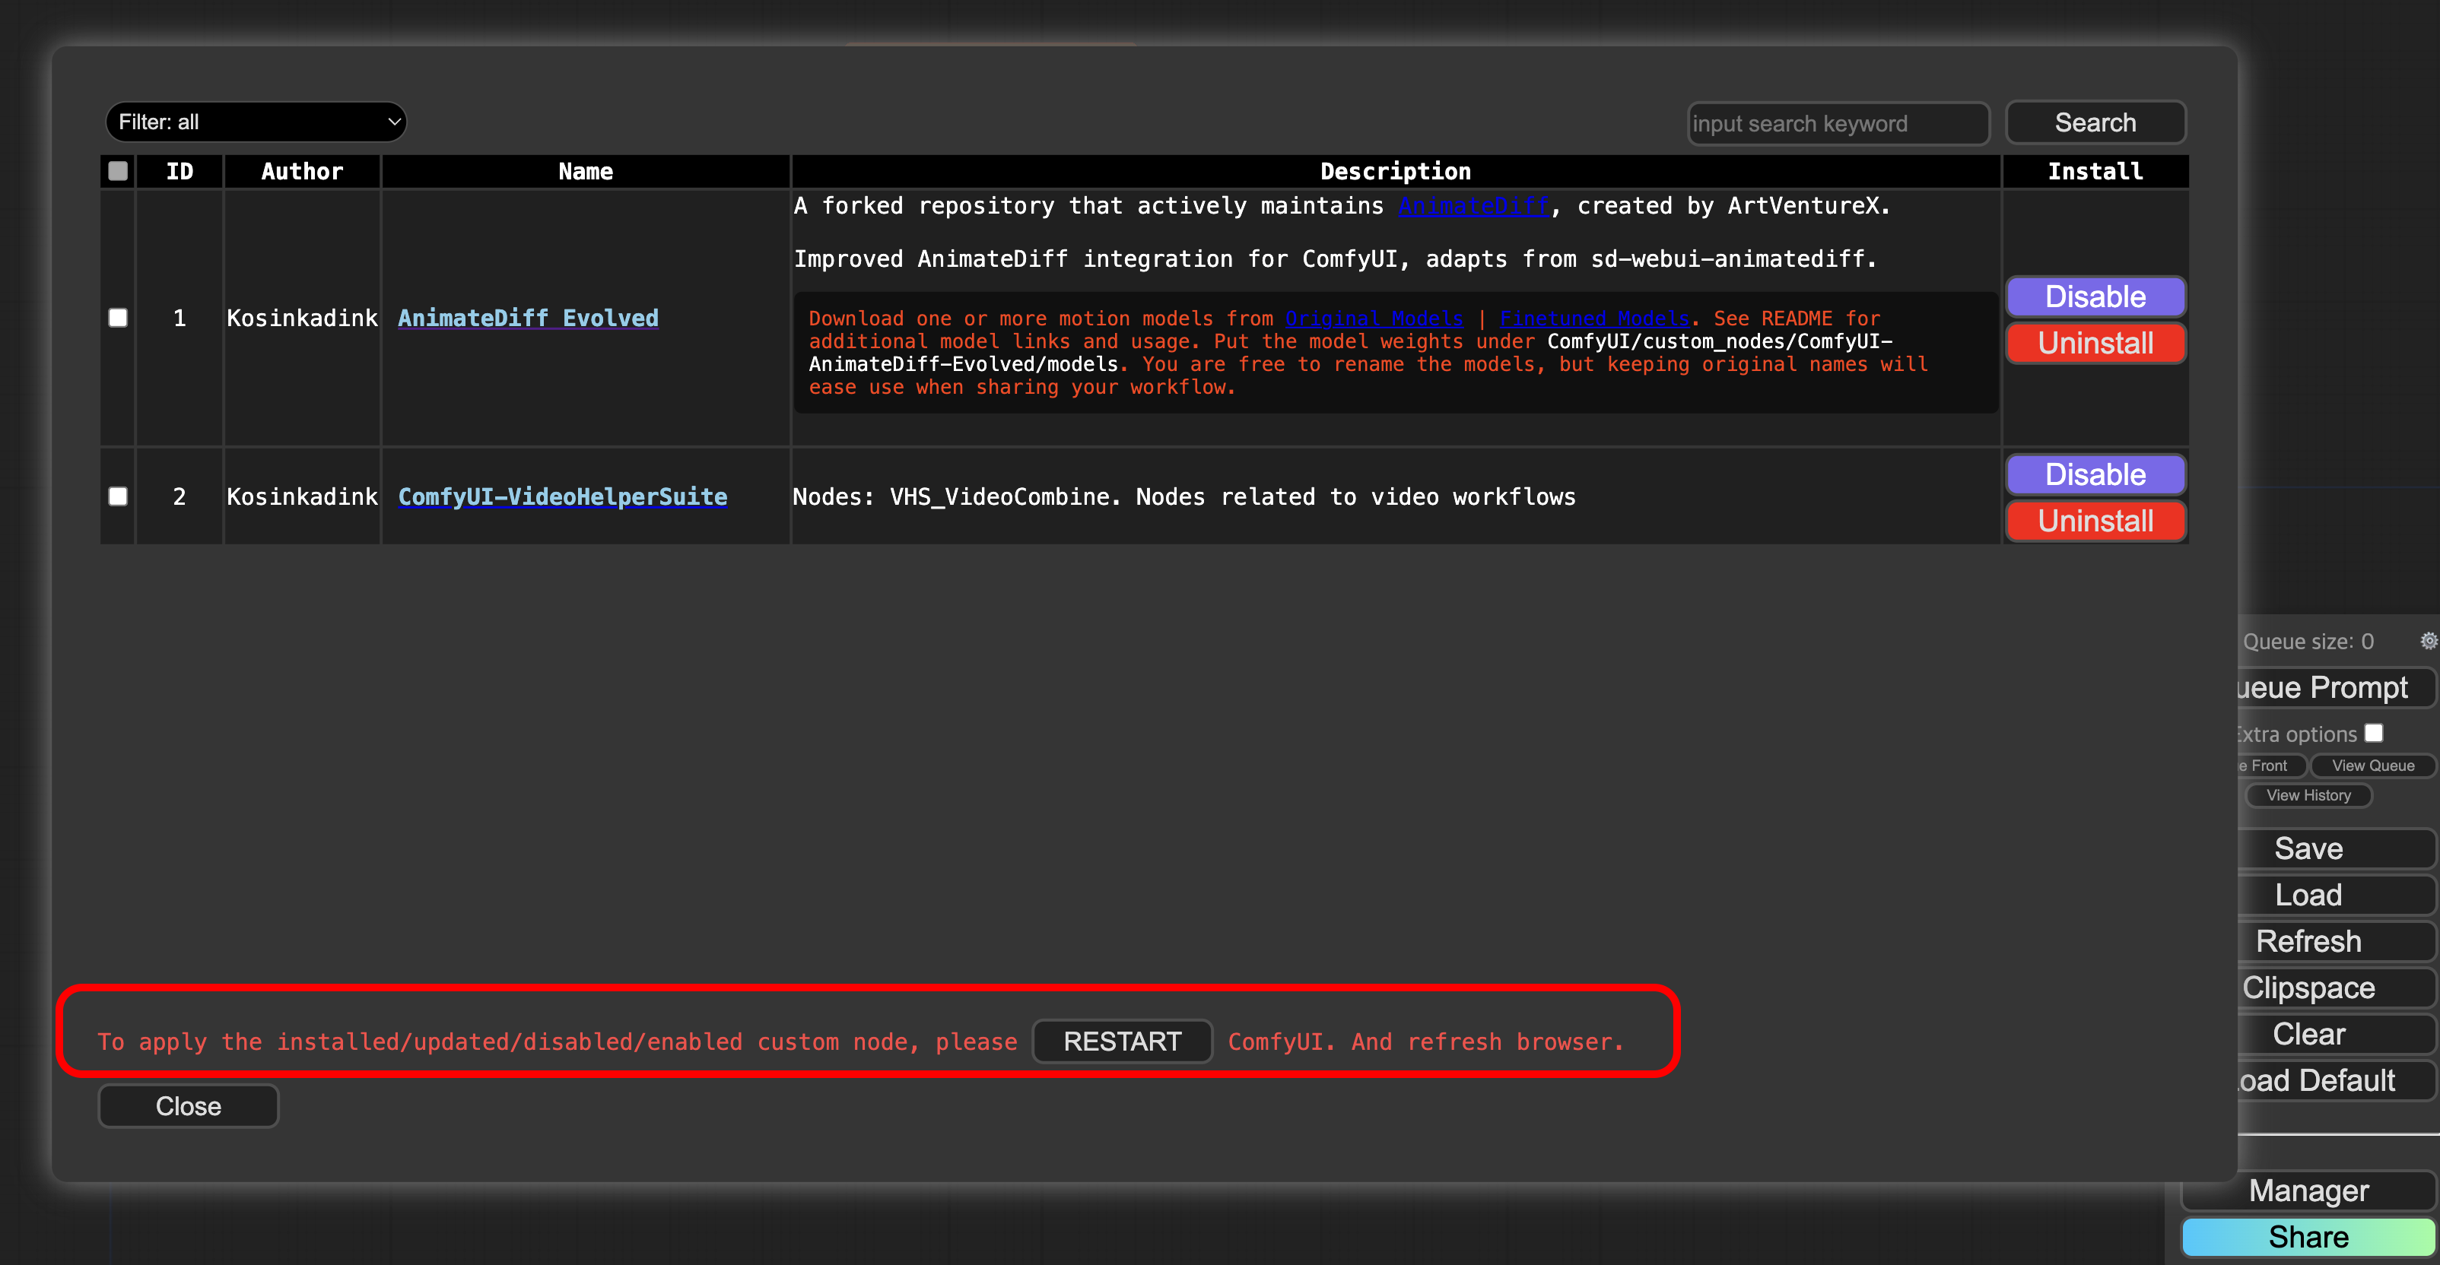This screenshot has height=1265, width=2440.
Task: Follow the Original Models link
Action: click(x=1374, y=318)
